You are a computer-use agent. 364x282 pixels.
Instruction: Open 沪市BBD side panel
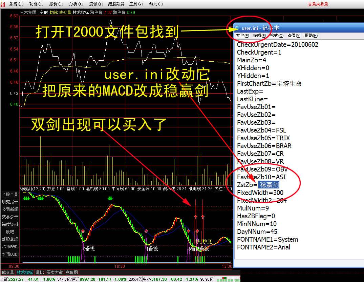pos(10,254)
